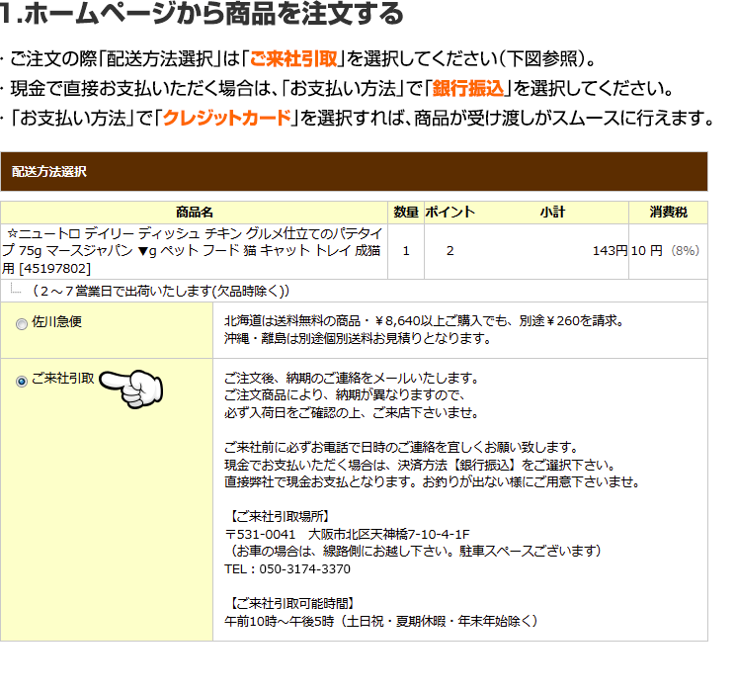Viewport: 736px width, 691px height.
Task: Click the 配送方法選択 brown header bar
Action: pyautogui.click(x=354, y=171)
